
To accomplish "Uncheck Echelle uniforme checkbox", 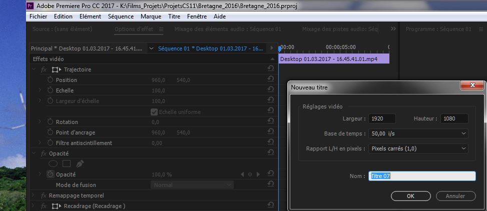I will click(x=154, y=111).
